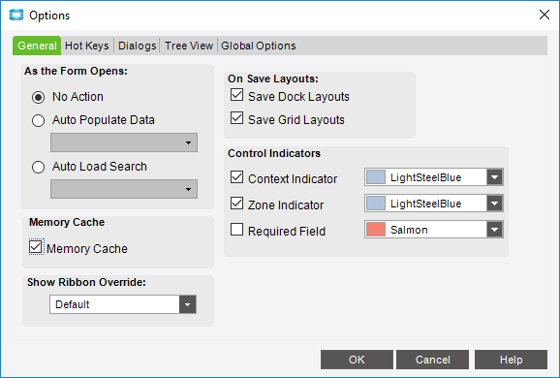Toggle the Save Dock Layouts checkbox
560x378 pixels.
coord(236,95)
